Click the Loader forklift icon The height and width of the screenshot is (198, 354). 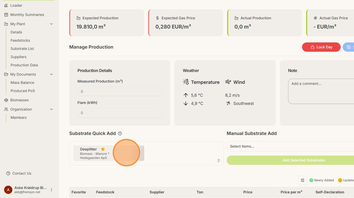[x=6, y=5]
